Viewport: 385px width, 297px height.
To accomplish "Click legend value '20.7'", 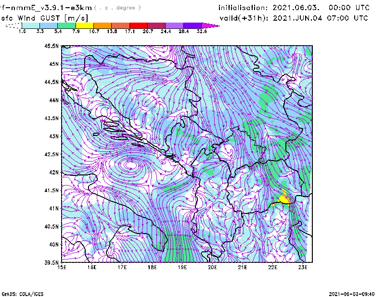I will coord(148,31).
